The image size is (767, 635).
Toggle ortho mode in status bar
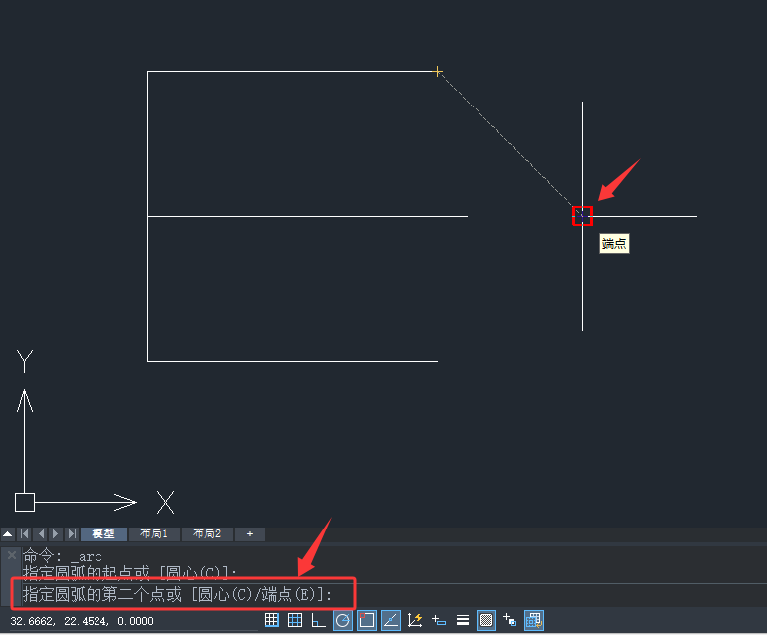(x=319, y=620)
